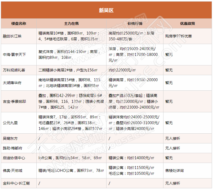
Task: Click the 购房享97折优惠 discount cell
Action: click(x=178, y=36)
